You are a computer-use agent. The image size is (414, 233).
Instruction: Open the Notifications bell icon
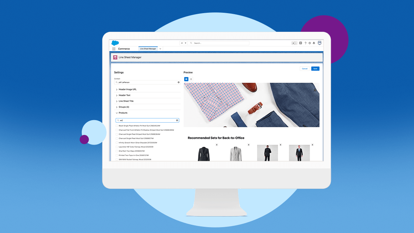[x=314, y=43]
